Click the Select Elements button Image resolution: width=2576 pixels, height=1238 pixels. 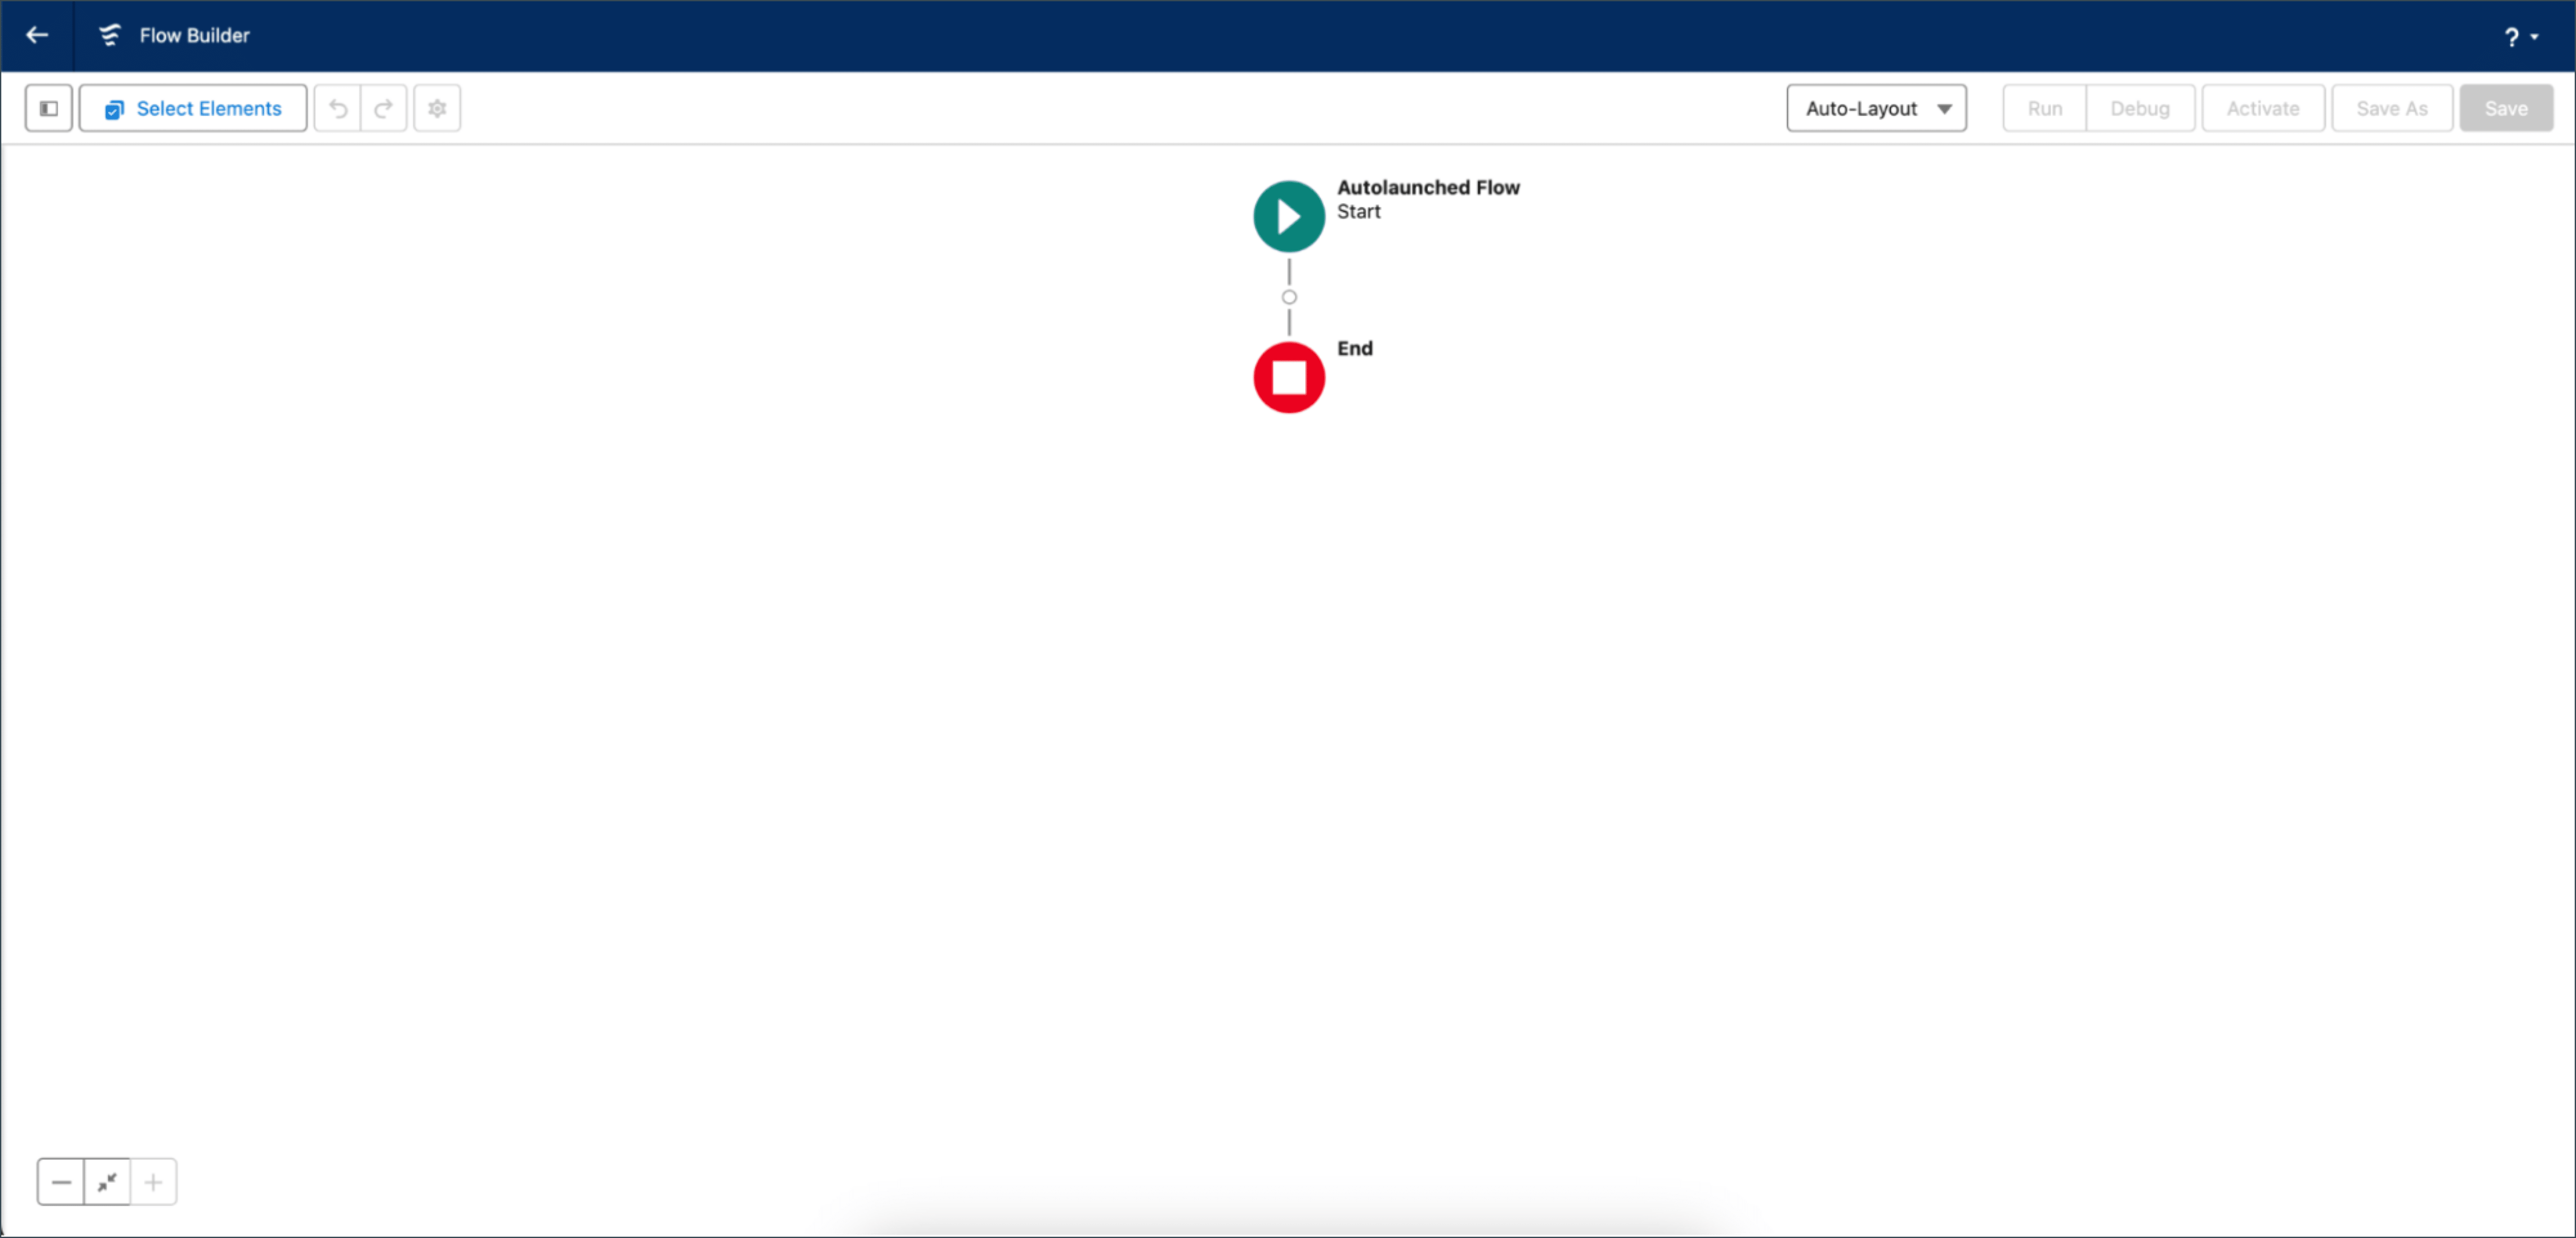pos(193,108)
